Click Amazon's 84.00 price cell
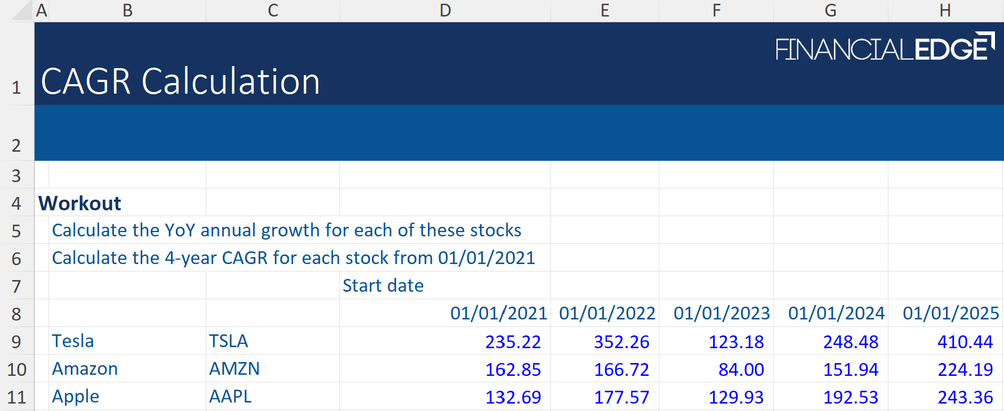 741,369
